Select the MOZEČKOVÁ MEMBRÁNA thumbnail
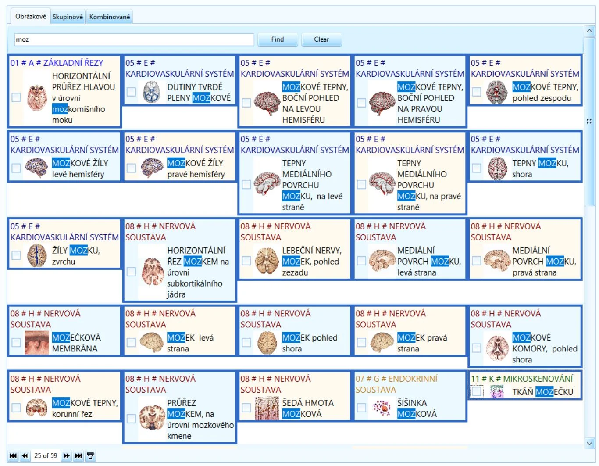599x466 pixels. coord(37,343)
